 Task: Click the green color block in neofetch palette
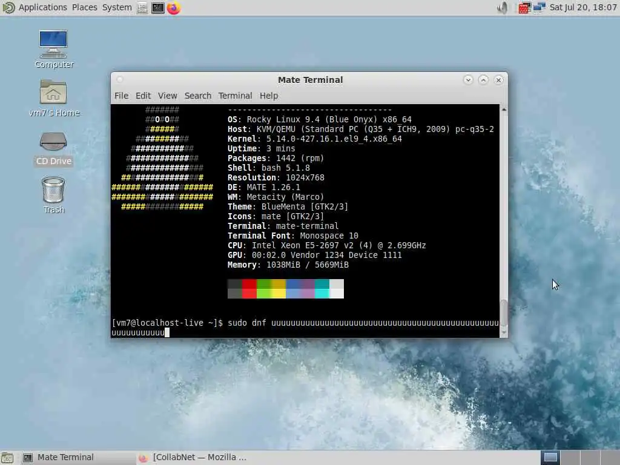264,289
